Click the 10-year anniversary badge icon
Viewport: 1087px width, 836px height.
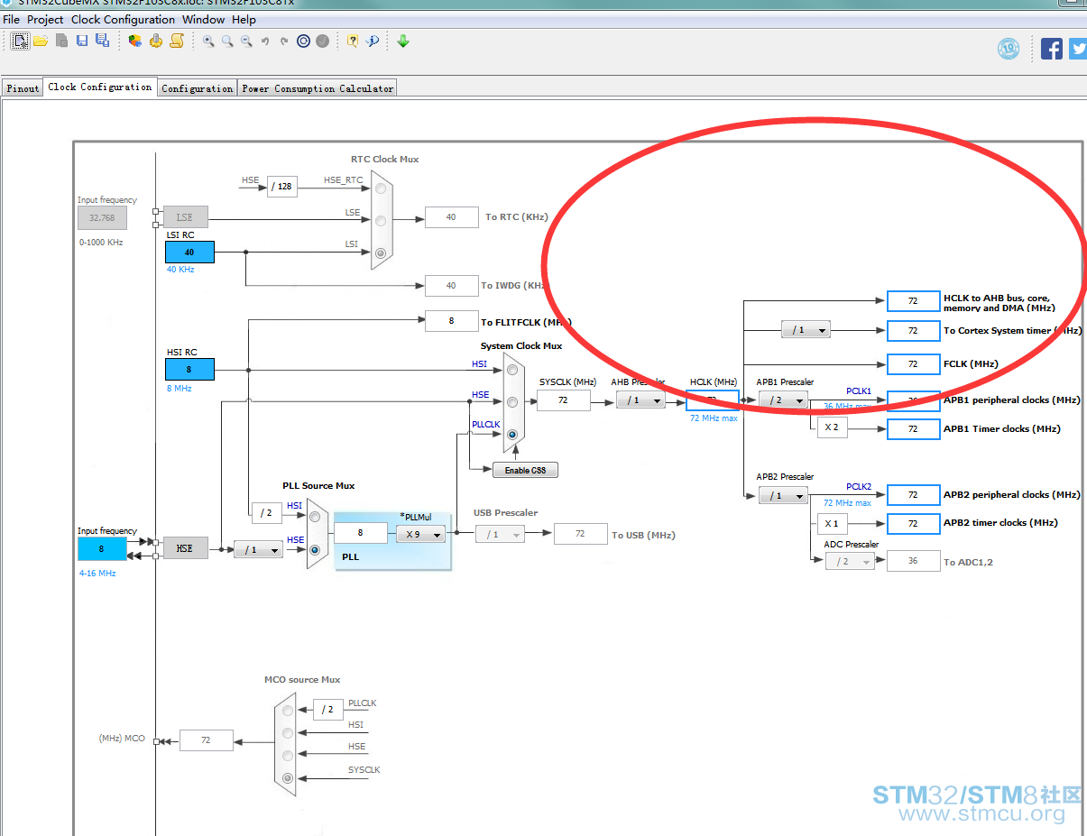click(1009, 49)
